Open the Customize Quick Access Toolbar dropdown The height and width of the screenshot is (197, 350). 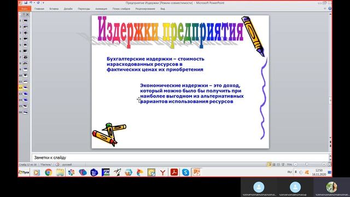tap(43, 3)
